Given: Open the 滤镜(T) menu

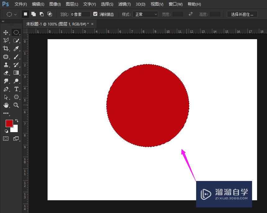Looking at the screenshot, I should [x=124, y=4].
